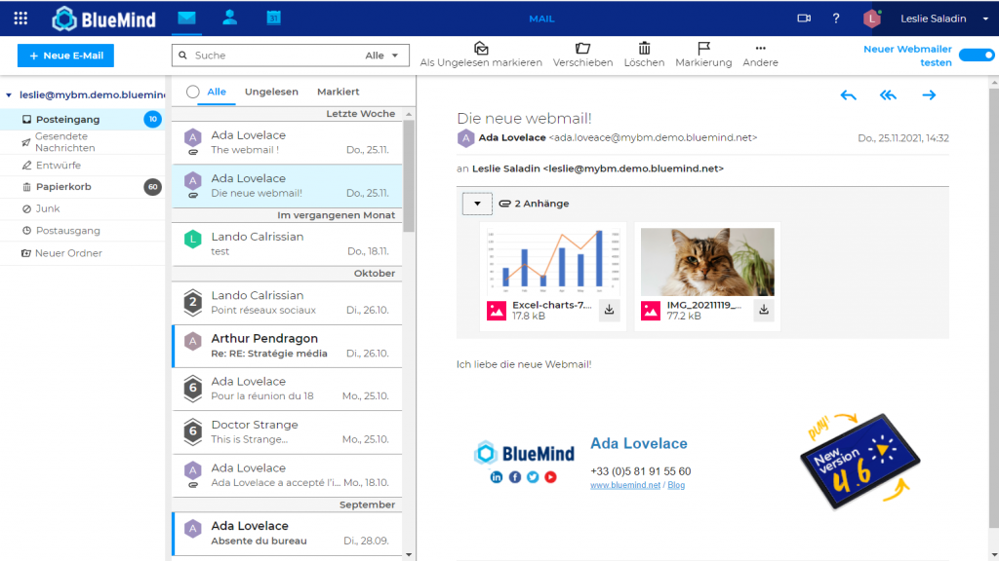Screen dimensions: 999x561
Task: Check the select-all circle in message list
Action: click(x=193, y=92)
